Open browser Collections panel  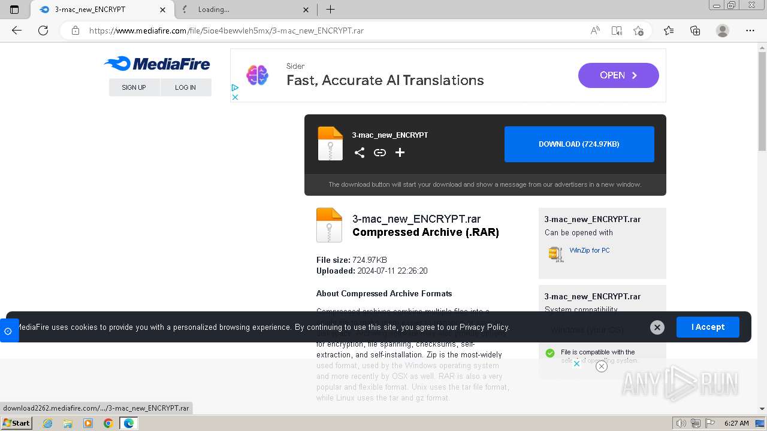click(x=695, y=31)
